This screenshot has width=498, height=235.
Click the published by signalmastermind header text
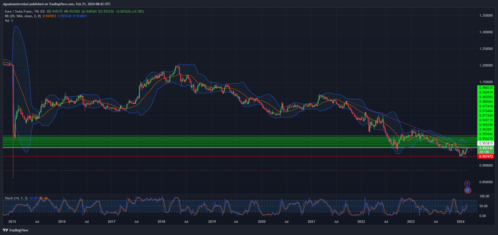pyautogui.click(x=57, y=4)
